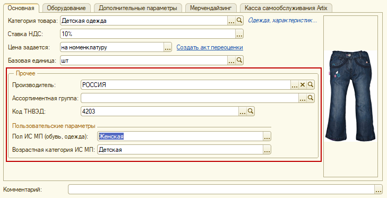Click the Создать акт переоценки link
387x198 pixels.
click(210, 47)
